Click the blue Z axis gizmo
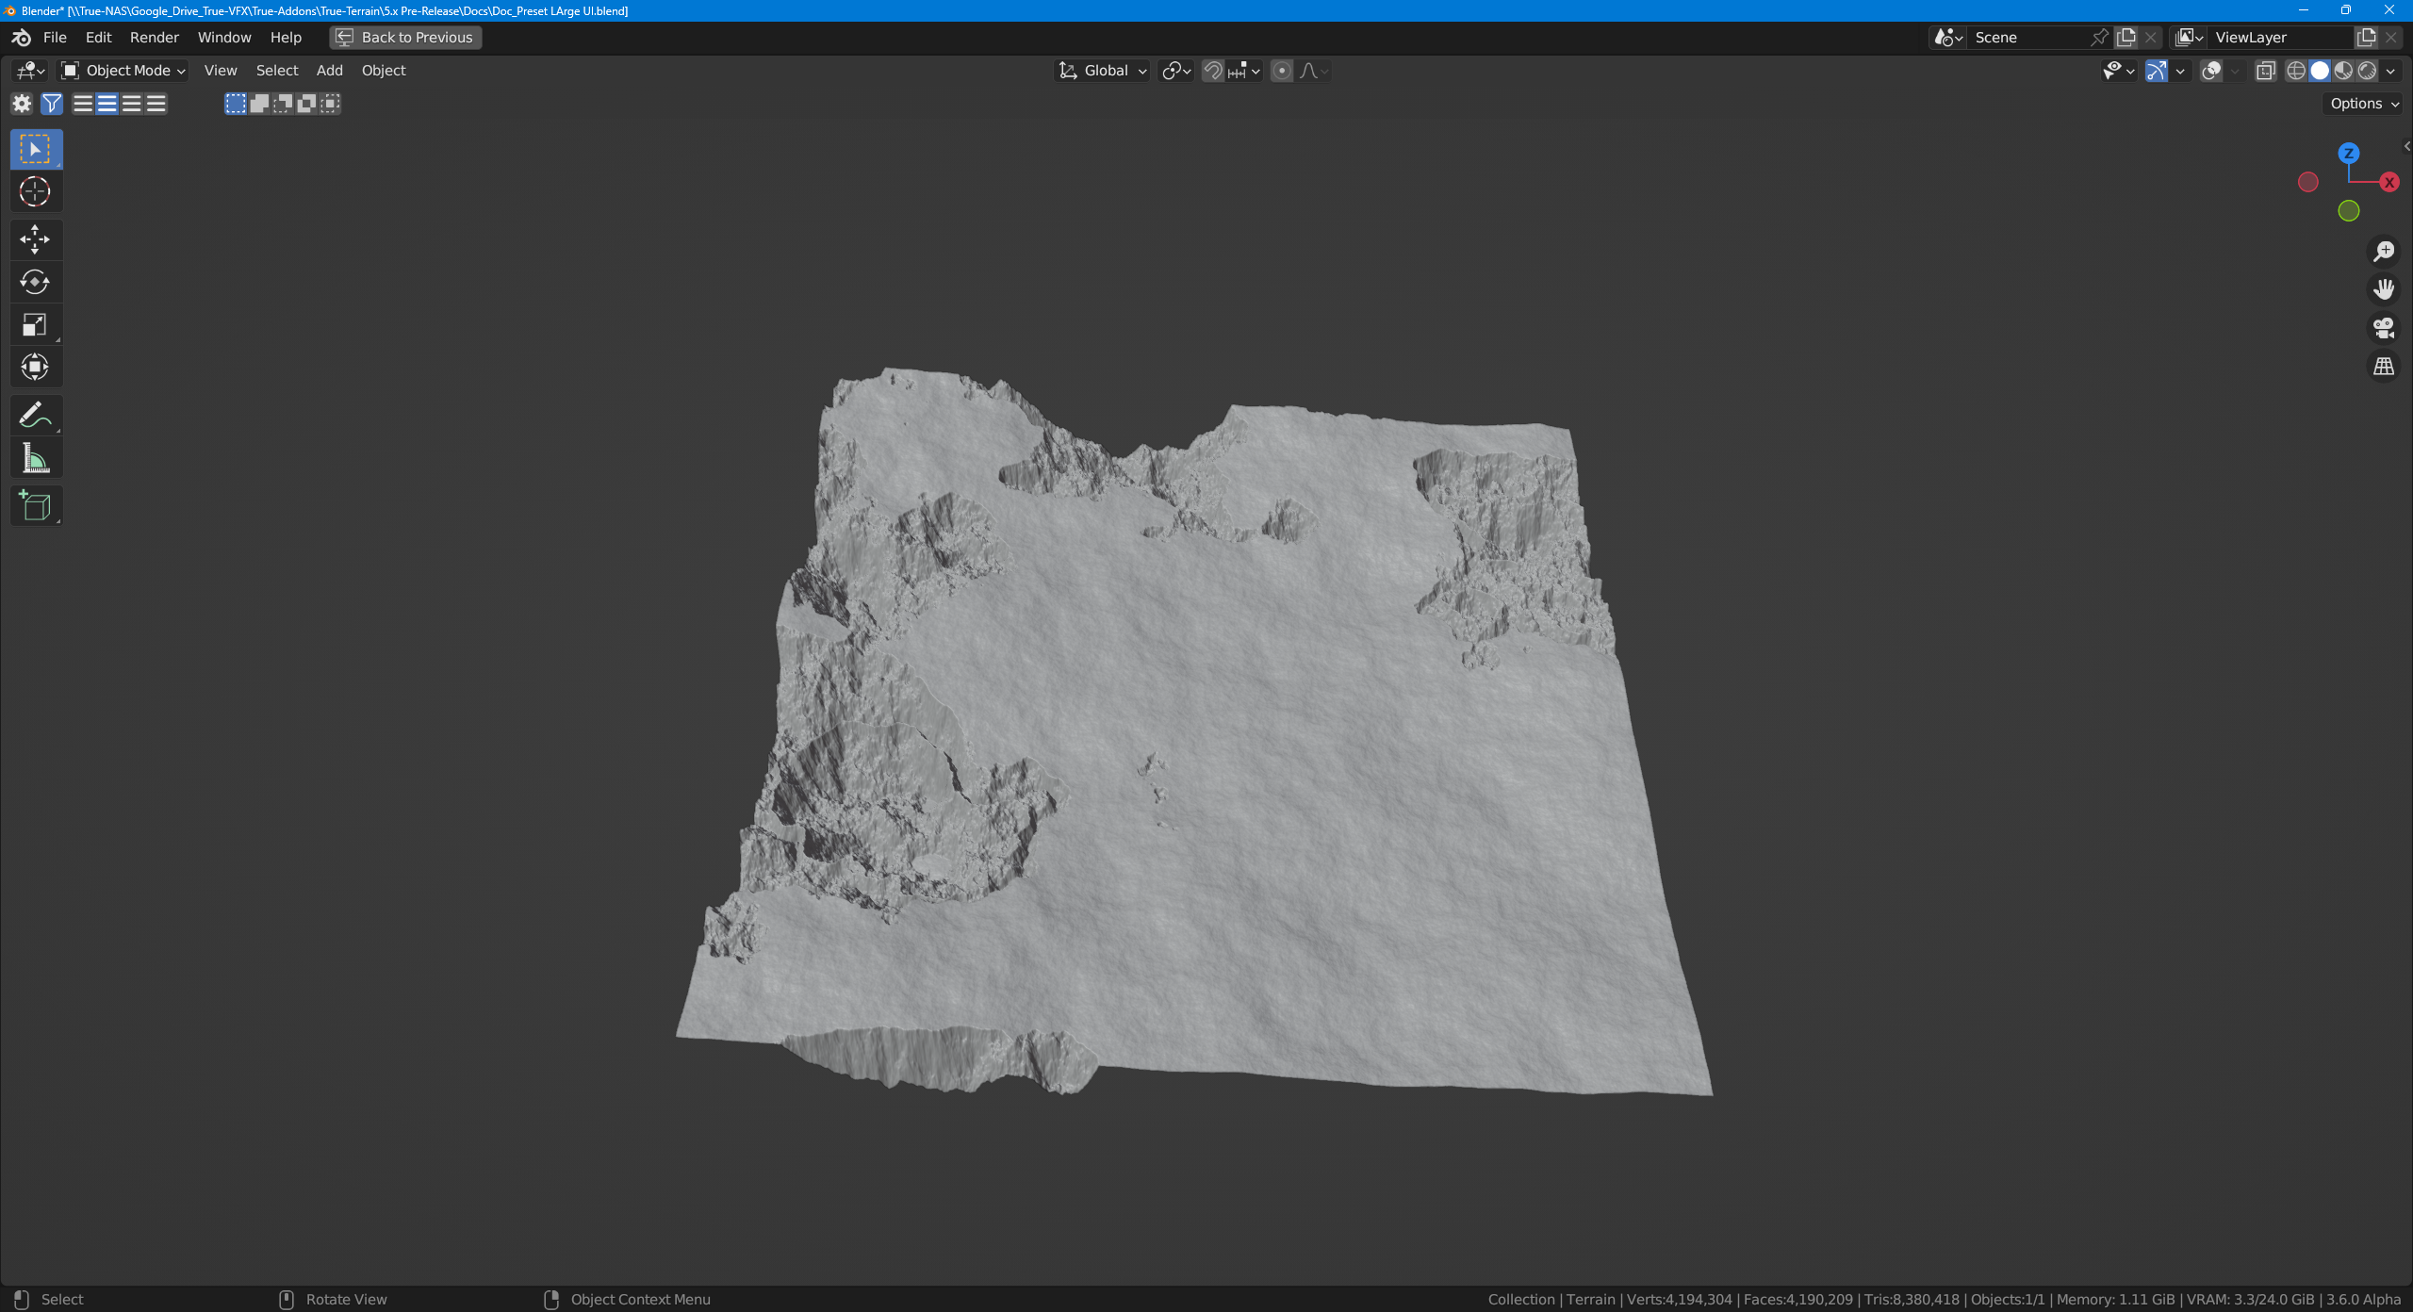Viewport: 2413px width, 1312px height. 2348,153
